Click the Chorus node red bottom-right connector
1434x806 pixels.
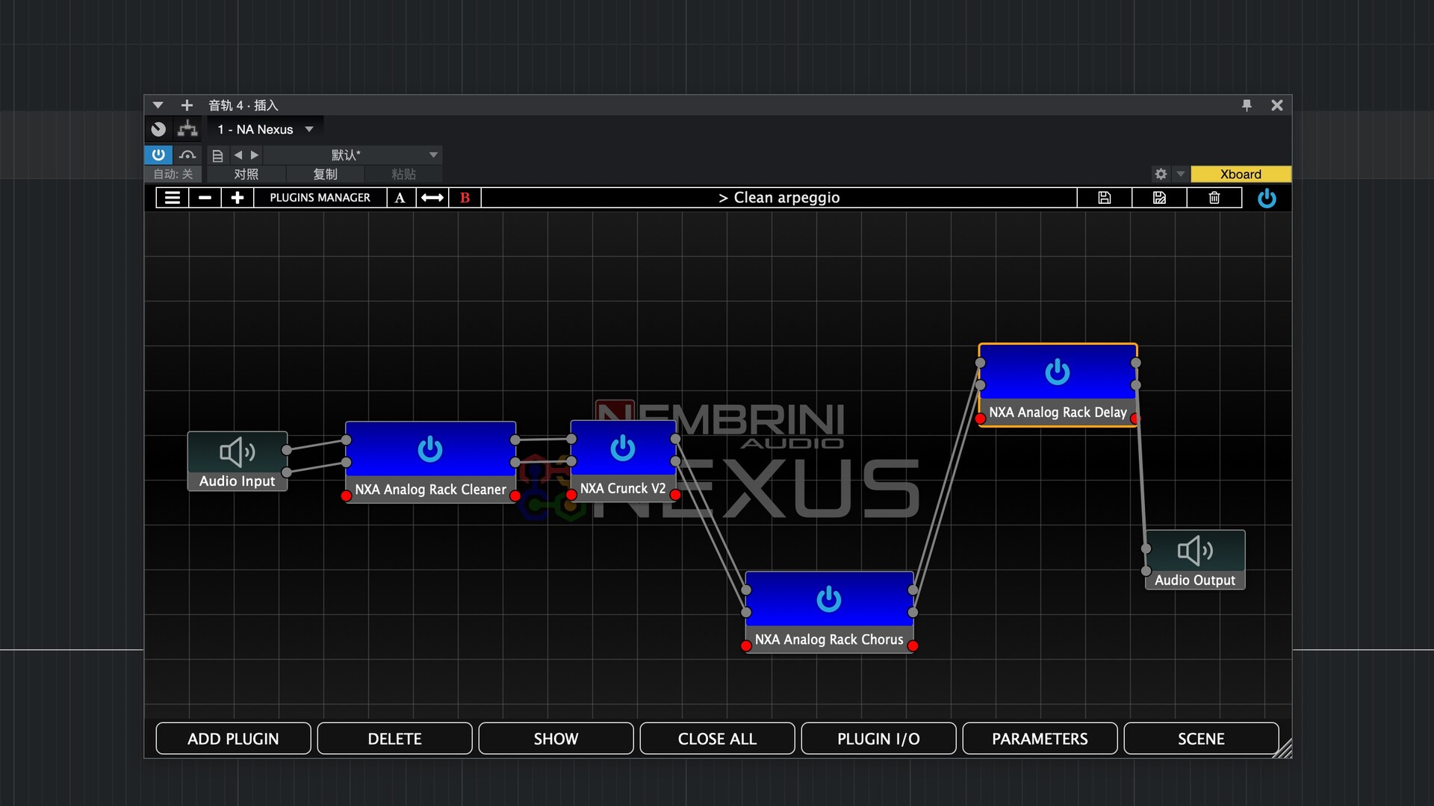[x=913, y=646]
